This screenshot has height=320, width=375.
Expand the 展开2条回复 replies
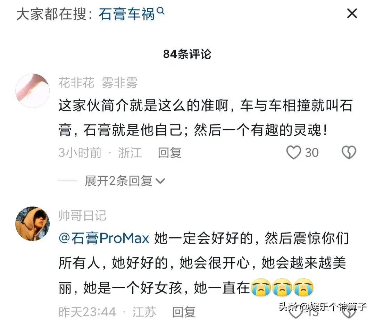[x=125, y=181]
